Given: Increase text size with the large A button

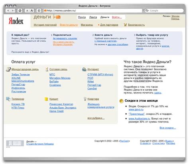Looking at the screenshot, I should tap(31, 11).
